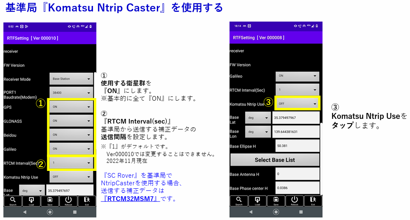Image resolution: width=410 pixels, height=220 pixels.
Task: Open RTCM Interval dropdown on right phone
Action: (297, 90)
